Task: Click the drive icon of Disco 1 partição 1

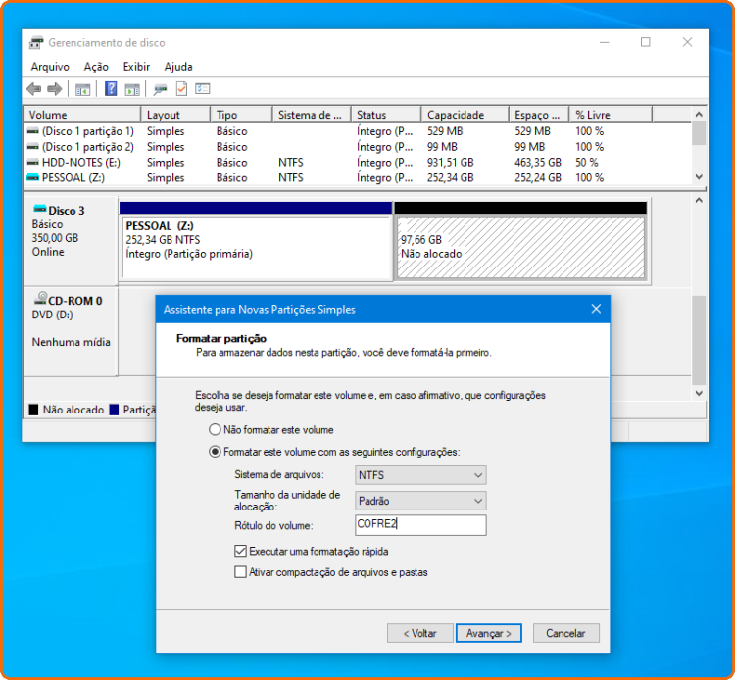Action: click(32, 130)
